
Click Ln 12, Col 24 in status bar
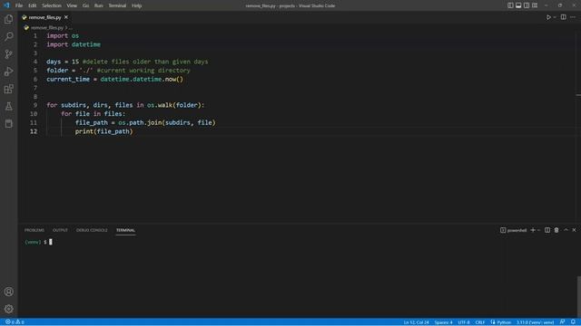416,322
